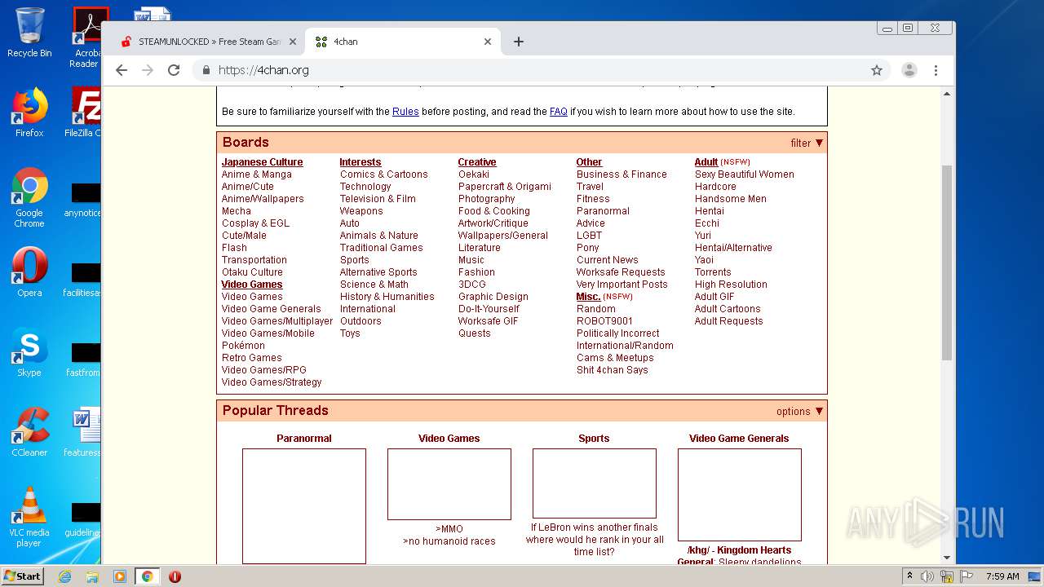Open the FAQ link
This screenshot has height=587, width=1044.
559,112
